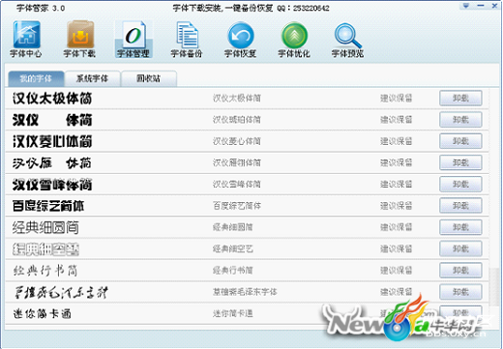Screen dimensions: 503x349
Task: Select the 汉仪太极体简 font preview
Action: (x=52, y=99)
